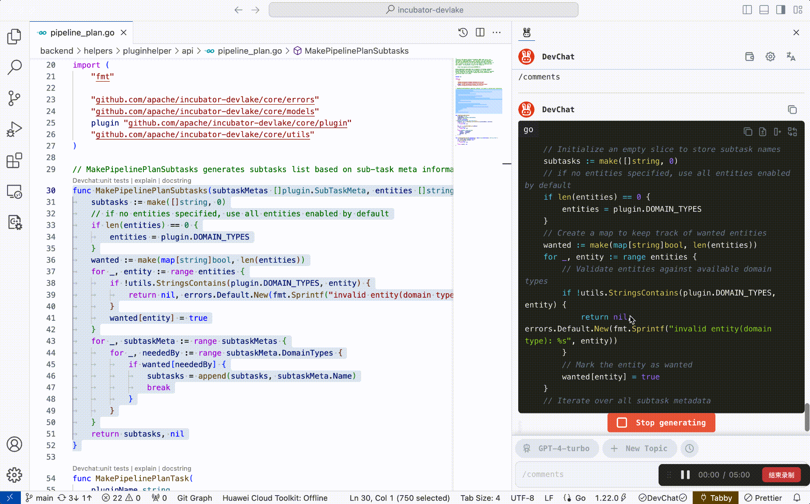Image resolution: width=810 pixels, height=504 pixels.
Task: Change indentation via Tab Size: 4
Action: (480, 498)
